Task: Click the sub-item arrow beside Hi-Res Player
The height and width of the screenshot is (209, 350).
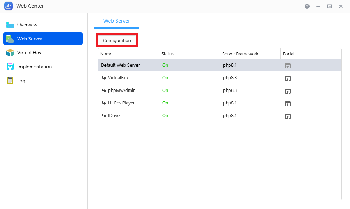Action: click(104, 103)
